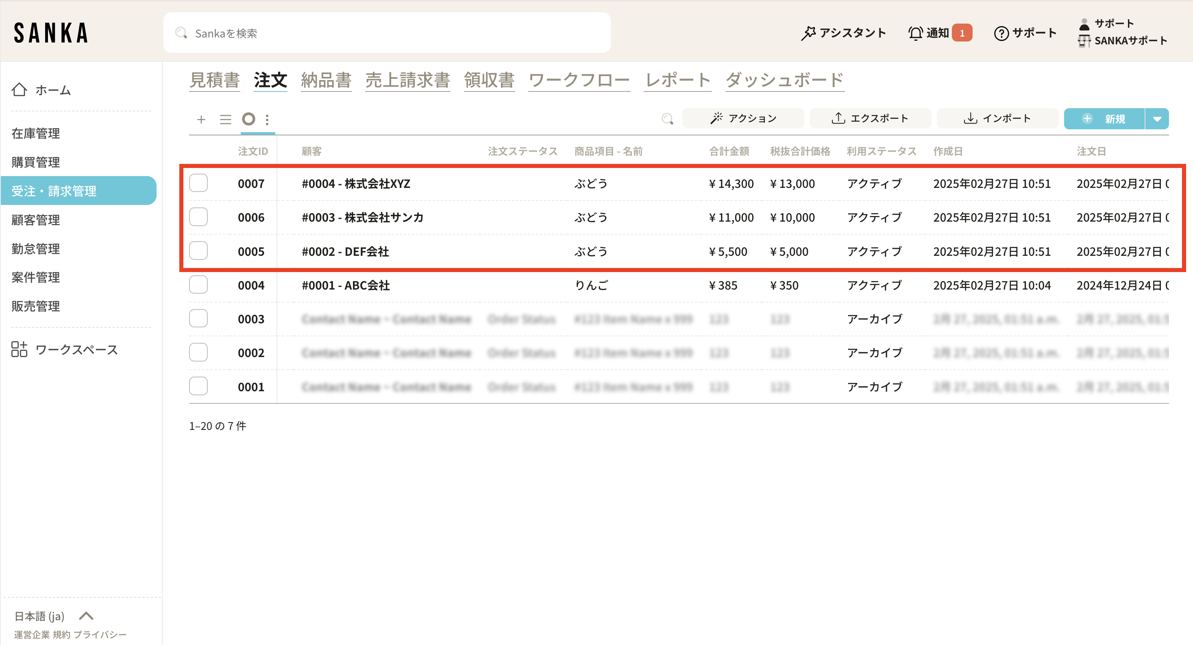Select the circle view icon in toolbar
Image resolution: width=1193 pixels, height=645 pixels.
click(x=249, y=119)
